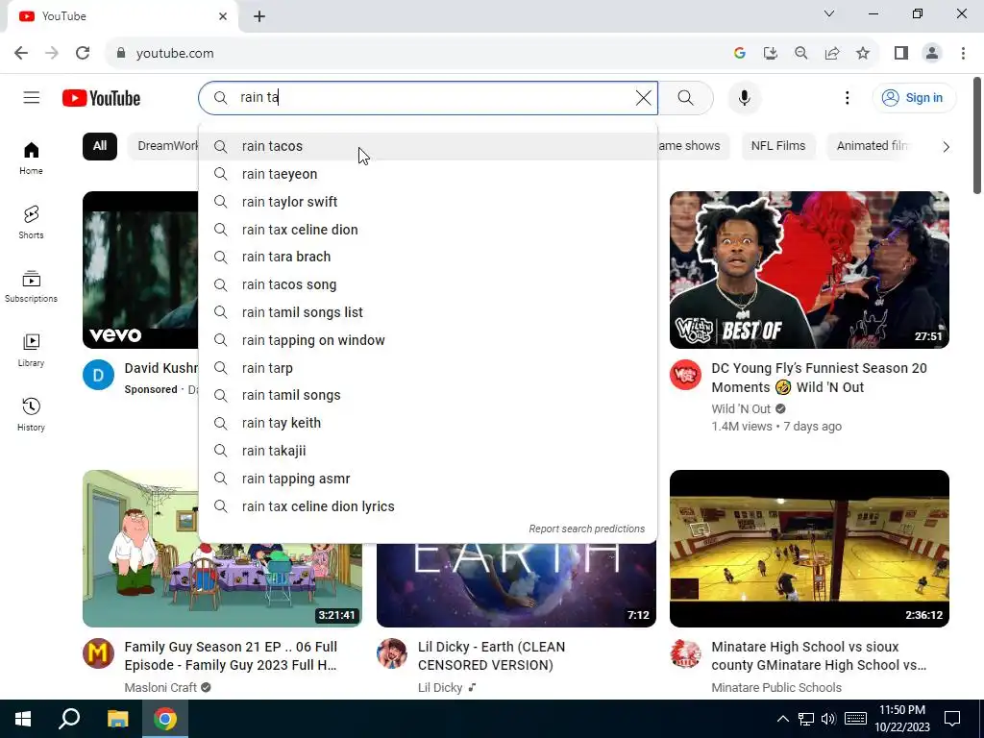Click the Masloni Craft channel name

[160, 688]
